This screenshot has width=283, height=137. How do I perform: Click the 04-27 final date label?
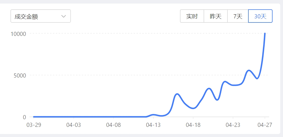[x=265, y=125]
